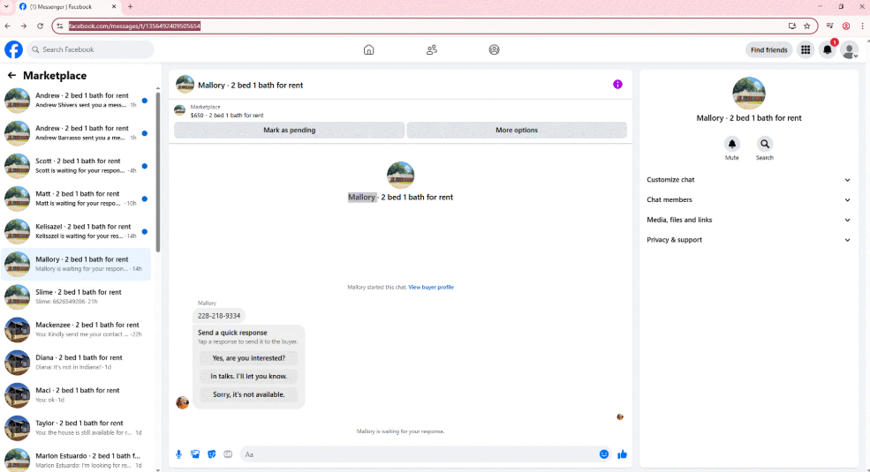Attach a photo with the image icon
Screen dimensions: 870x472
pyautogui.click(x=195, y=454)
